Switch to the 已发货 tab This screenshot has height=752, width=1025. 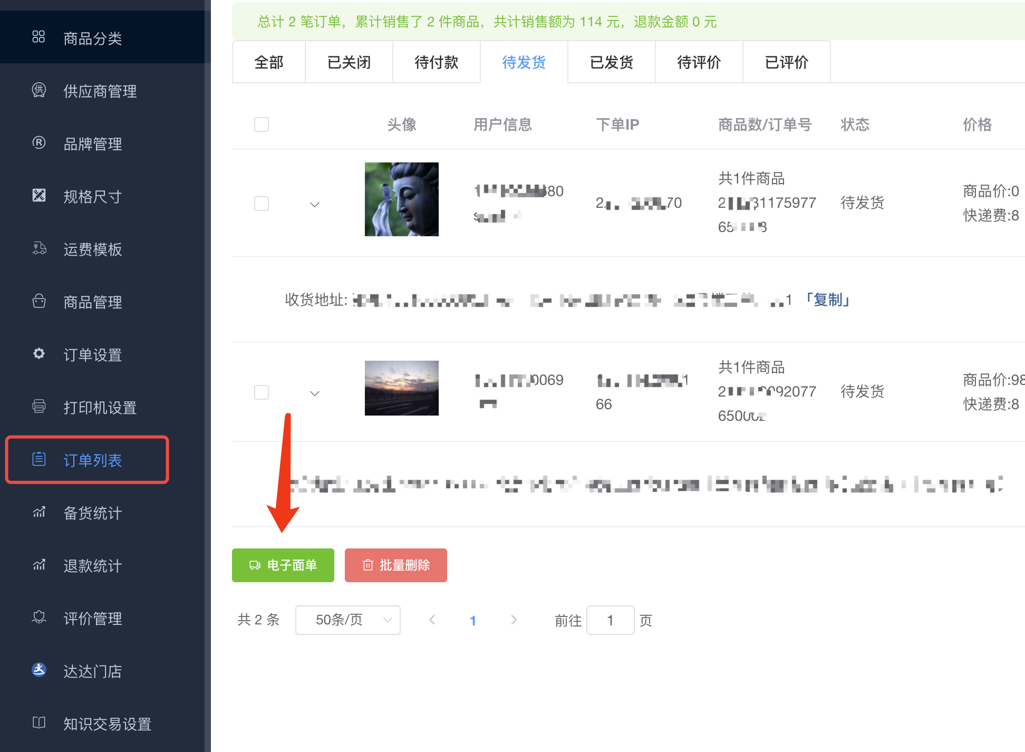coord(611,62)
